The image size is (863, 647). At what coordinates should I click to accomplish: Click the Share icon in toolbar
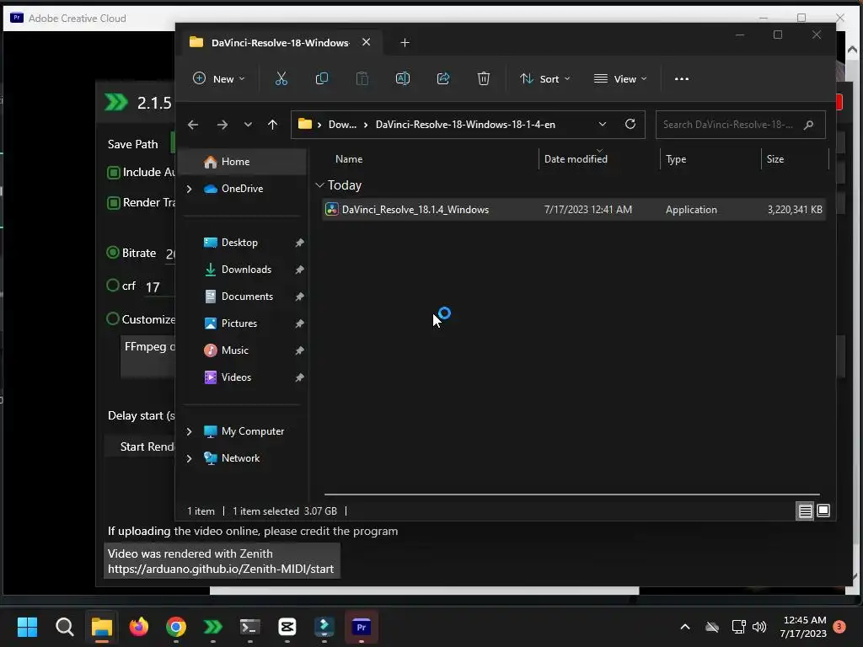point(443,78)
